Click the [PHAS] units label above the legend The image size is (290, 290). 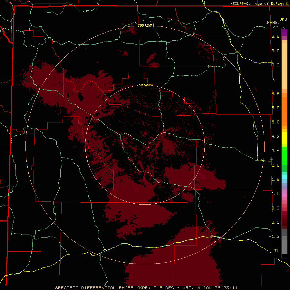[272, 22]
